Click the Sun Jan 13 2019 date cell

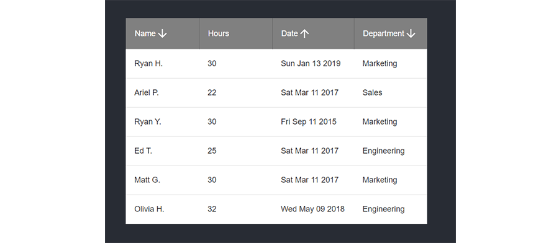click(x=311, y=64)
